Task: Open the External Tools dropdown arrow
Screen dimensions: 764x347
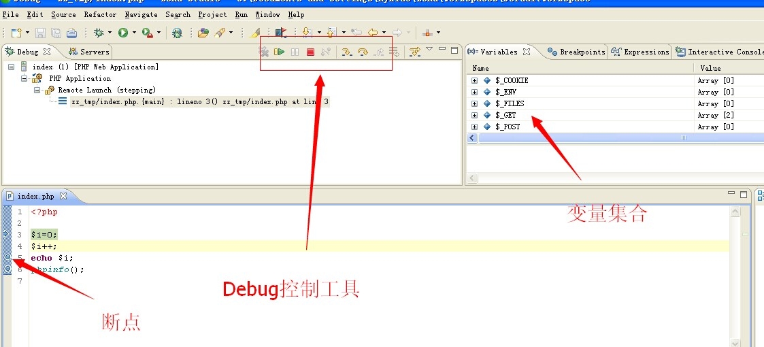Action: click(x=159, y=33)
